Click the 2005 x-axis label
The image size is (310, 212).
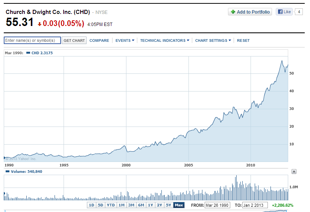tap(188, 165)
